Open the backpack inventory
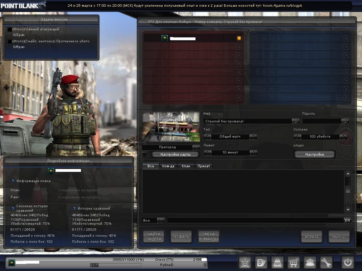Image resolution: width=362 pixels, height=271 pixels. [x=278, y=263]
